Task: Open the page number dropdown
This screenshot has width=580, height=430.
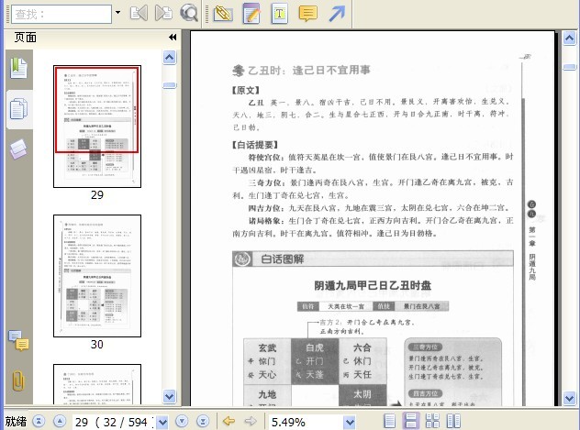Action: point(162,422)
